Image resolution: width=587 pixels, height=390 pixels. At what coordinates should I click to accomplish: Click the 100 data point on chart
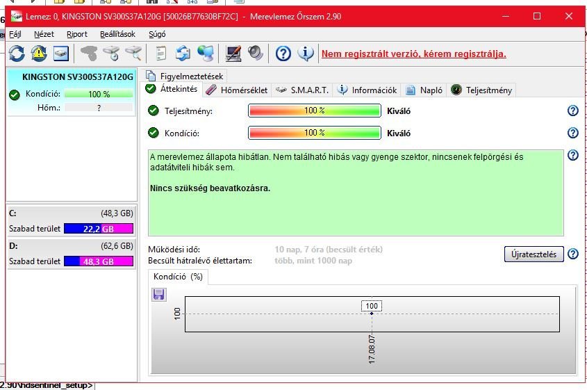pos(372,314)
